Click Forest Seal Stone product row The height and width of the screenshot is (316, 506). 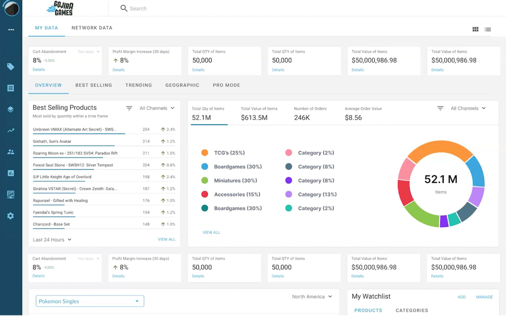click(x=104, y=165)
